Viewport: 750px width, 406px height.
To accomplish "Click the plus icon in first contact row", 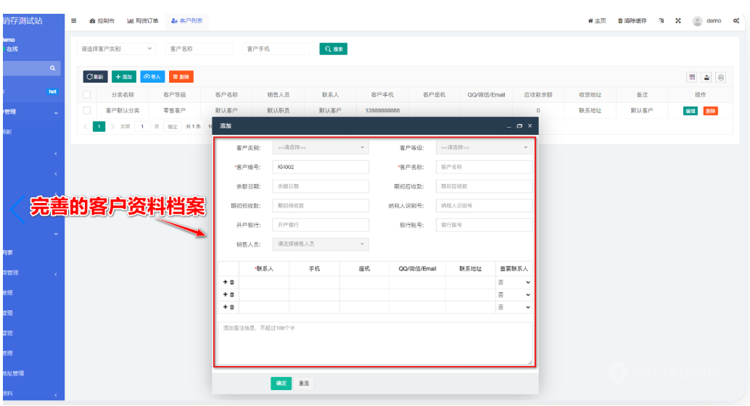I will pos(225,282).
